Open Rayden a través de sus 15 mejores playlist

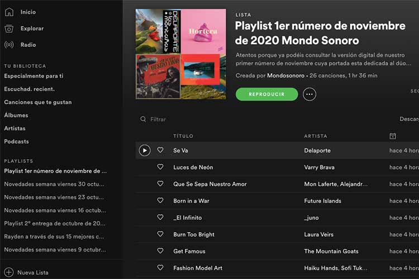(x=54, y=237)
